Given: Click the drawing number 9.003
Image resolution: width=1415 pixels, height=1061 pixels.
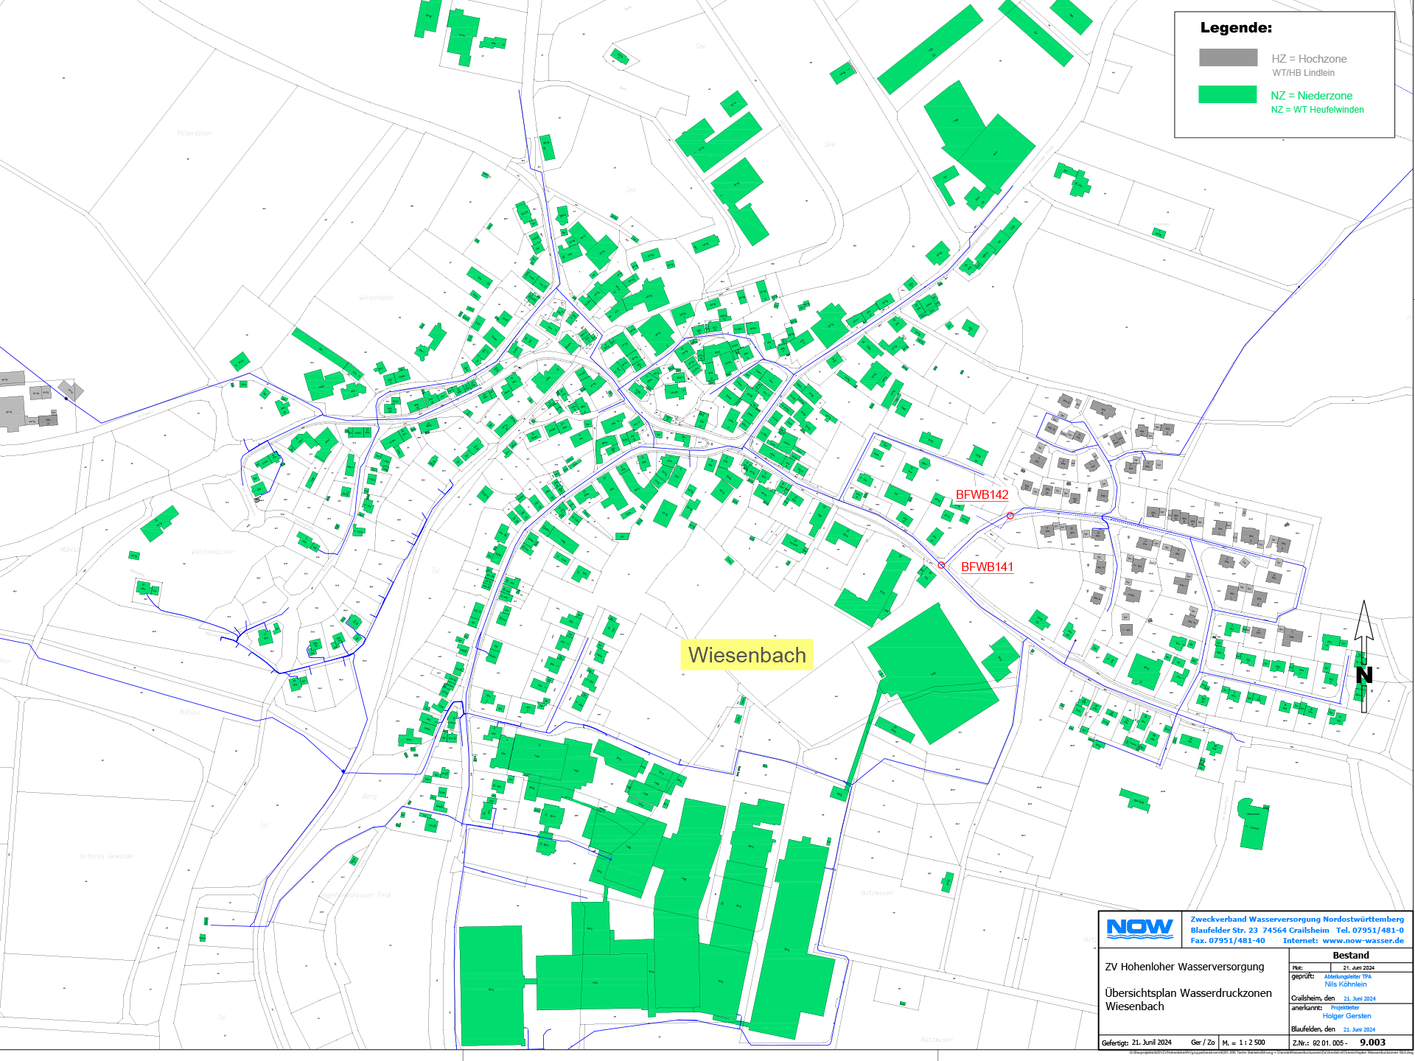Looking at the screenshot, I should point(1372,1043).
